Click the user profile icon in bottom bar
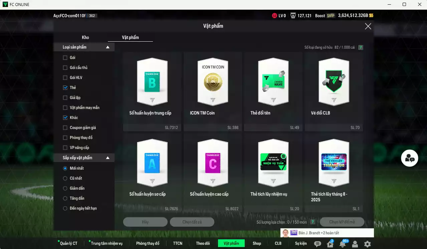This screenshot has height=249, width=427. click(x=355, y=244)
